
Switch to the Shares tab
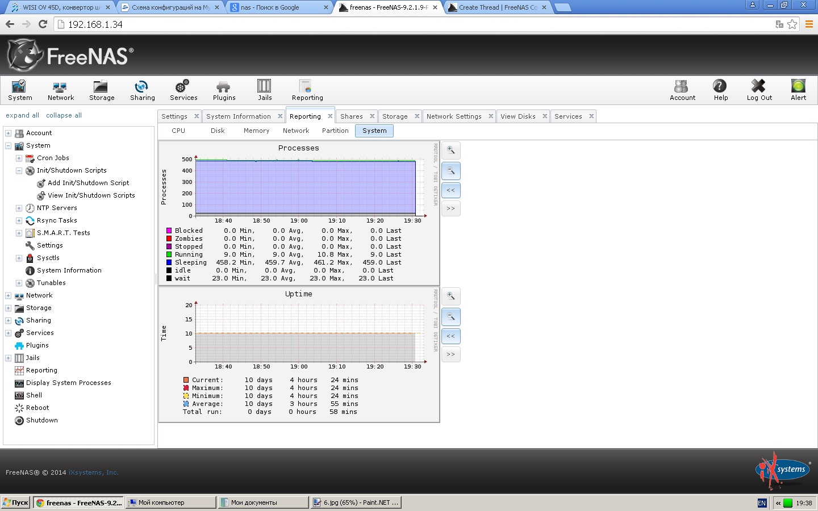[351, 116]
